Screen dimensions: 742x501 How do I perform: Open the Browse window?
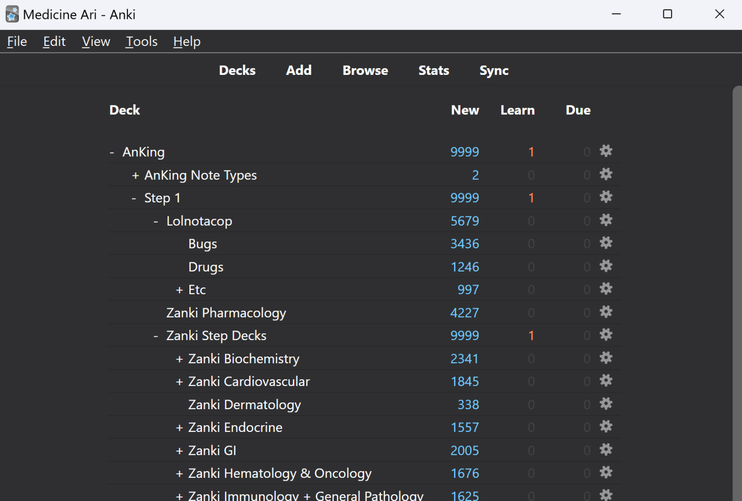[x=365, y=71]
